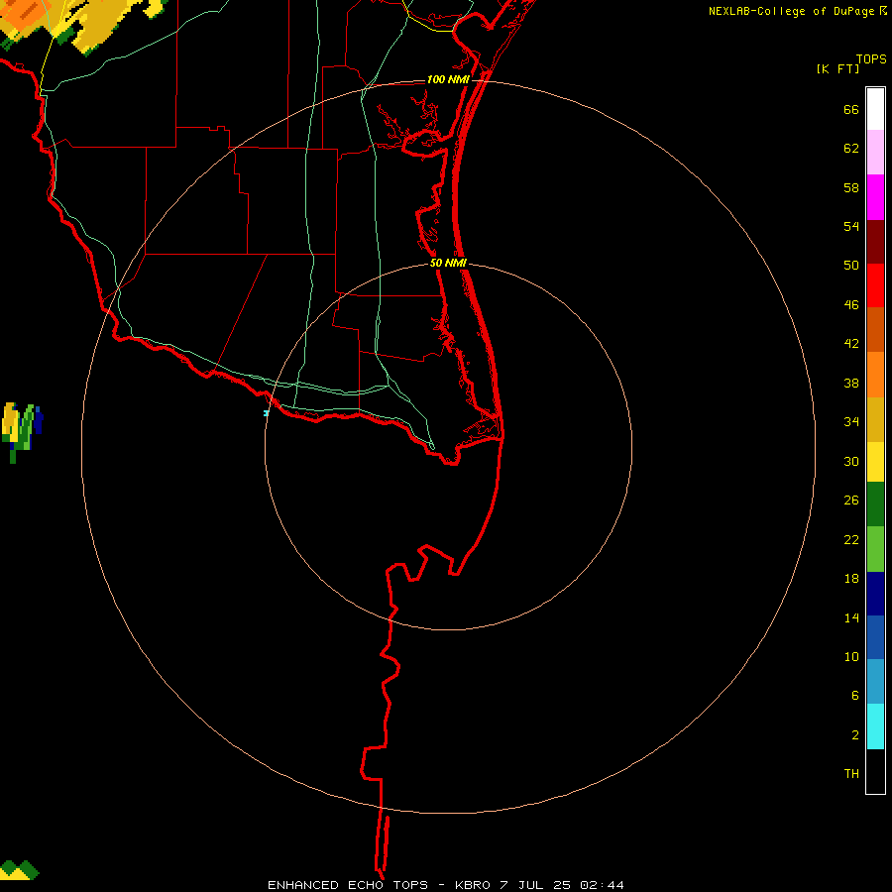The image size is (892, 892).
Task: Click the orange echo area at top-left corner
Action: [x=26, y=14]
